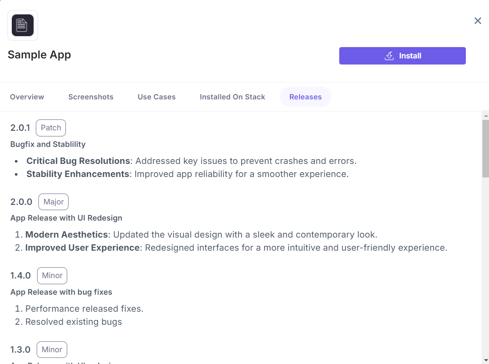Select the version 2.0.0 heading

tap(21, 202)
